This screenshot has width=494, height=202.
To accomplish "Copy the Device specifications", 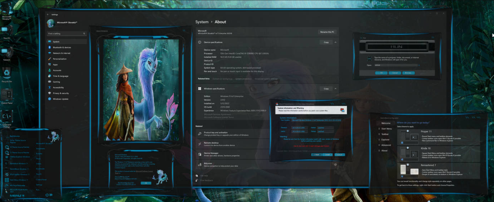I will (x=326, y=42).
